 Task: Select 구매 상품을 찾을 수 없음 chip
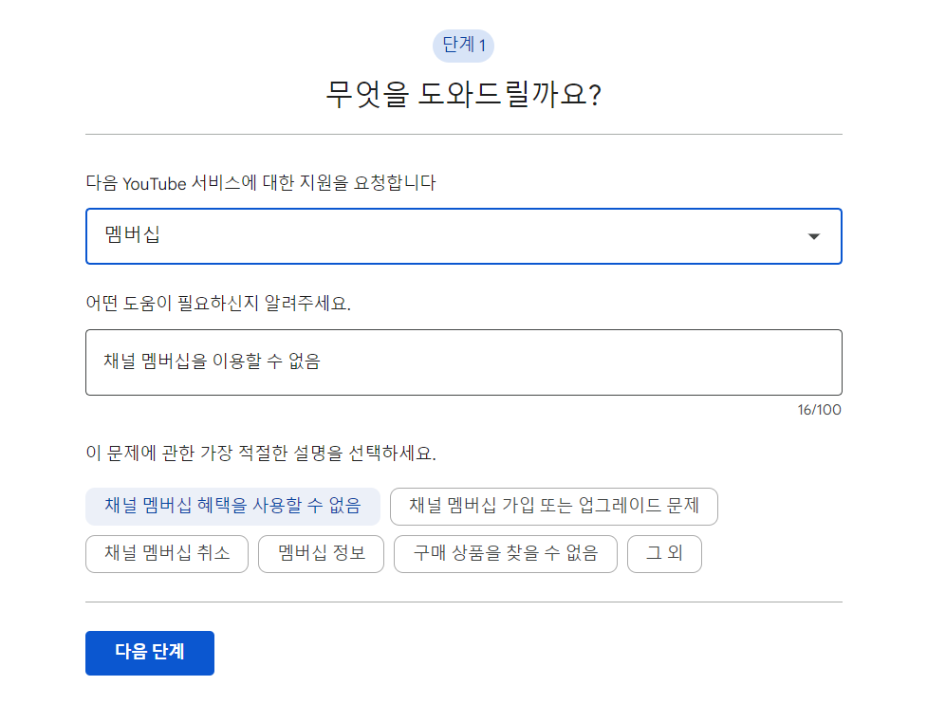pos(506,554)
